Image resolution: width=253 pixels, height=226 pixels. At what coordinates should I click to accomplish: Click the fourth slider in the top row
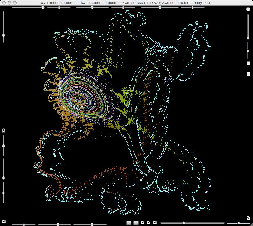coord(123,8)
